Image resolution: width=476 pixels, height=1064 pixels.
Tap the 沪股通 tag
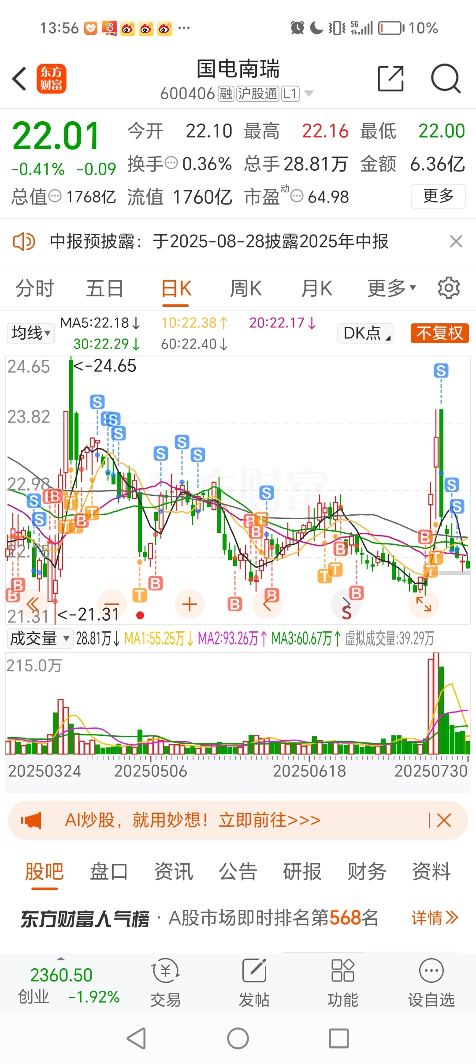(x=258, y=94)
